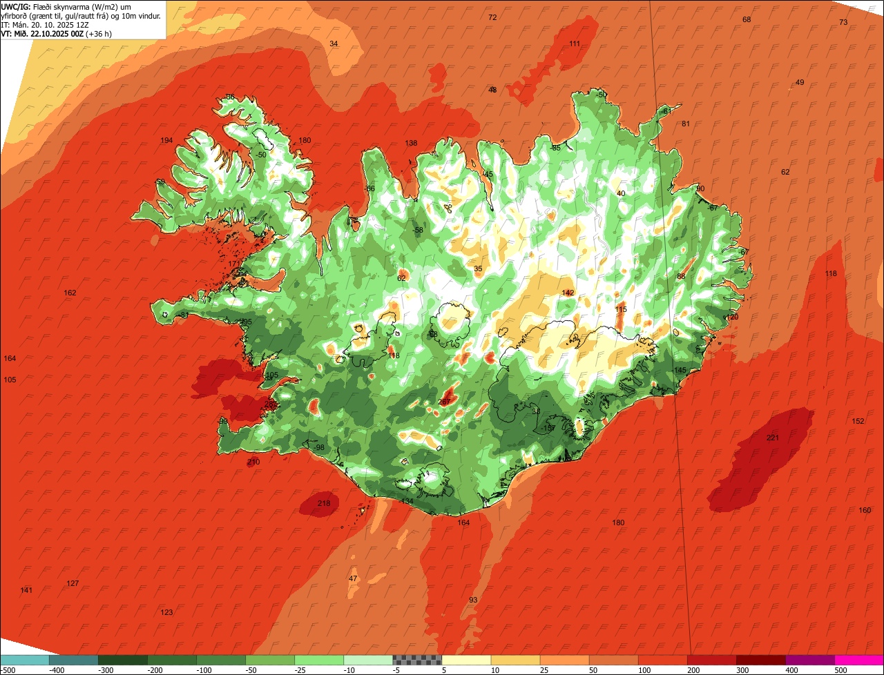
Task: Click the value -85 on the north coast
Action: coord(555,148)
